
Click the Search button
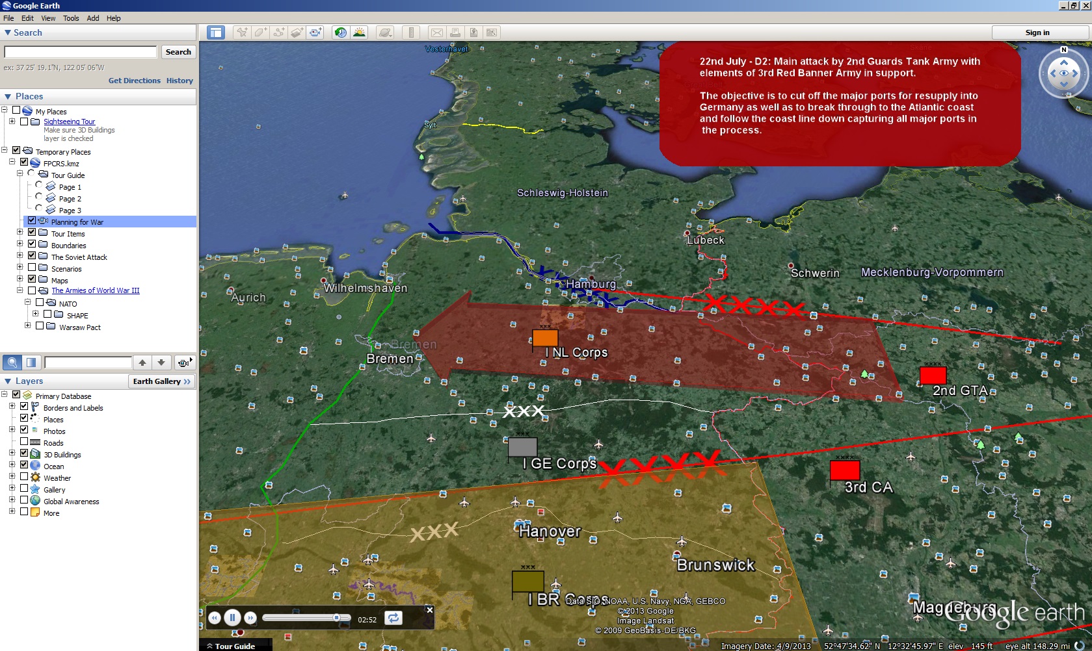(178, 52)
